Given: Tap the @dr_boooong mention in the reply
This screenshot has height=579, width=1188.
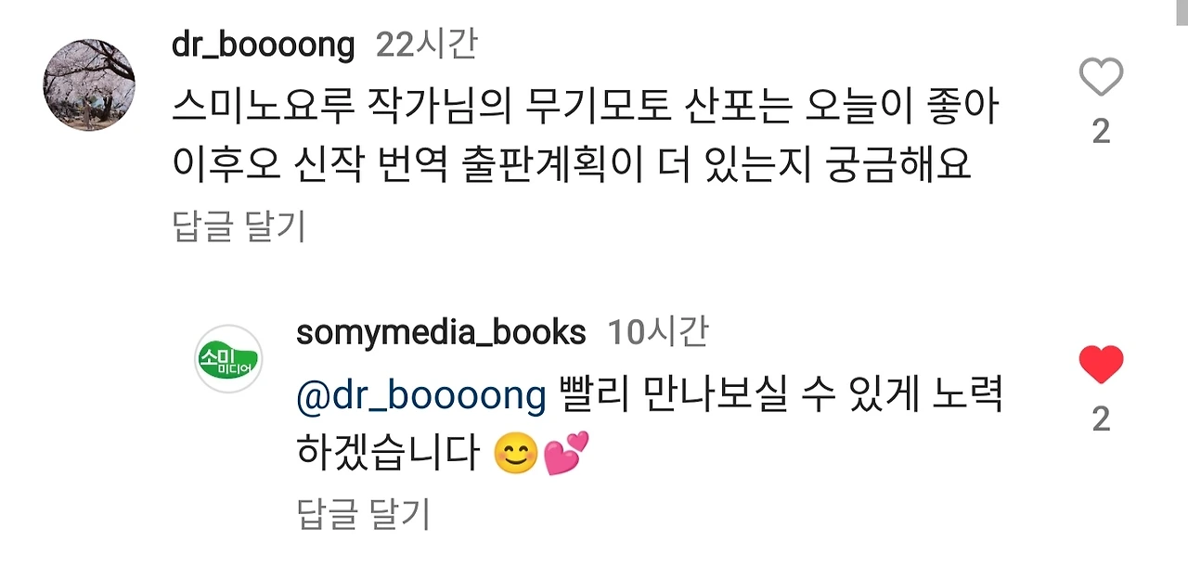Looking at the screenshot, I should (x=421, y=397).
